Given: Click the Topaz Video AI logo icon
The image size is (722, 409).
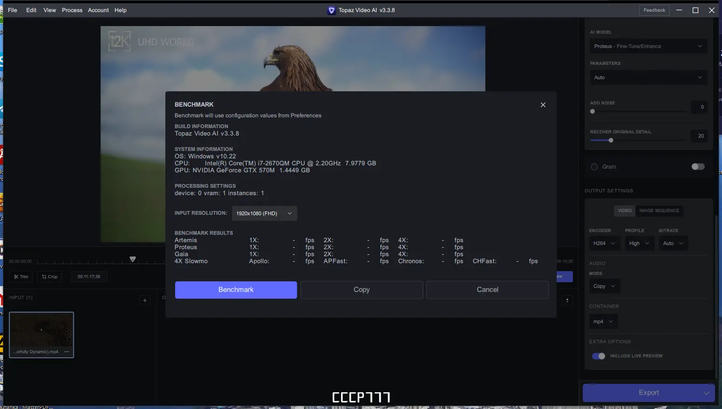Looking at the screenshot, I should (x=332, y=10).
